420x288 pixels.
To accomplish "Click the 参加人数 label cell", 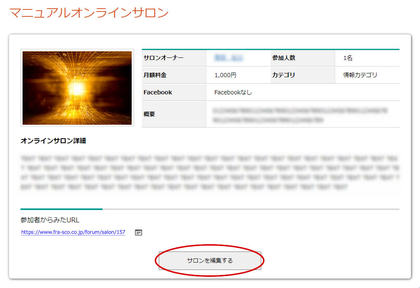I will (303, 58).
